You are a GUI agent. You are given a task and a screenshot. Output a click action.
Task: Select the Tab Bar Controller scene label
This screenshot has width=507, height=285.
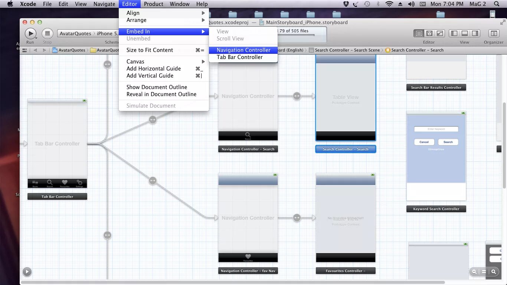(57, 197)
